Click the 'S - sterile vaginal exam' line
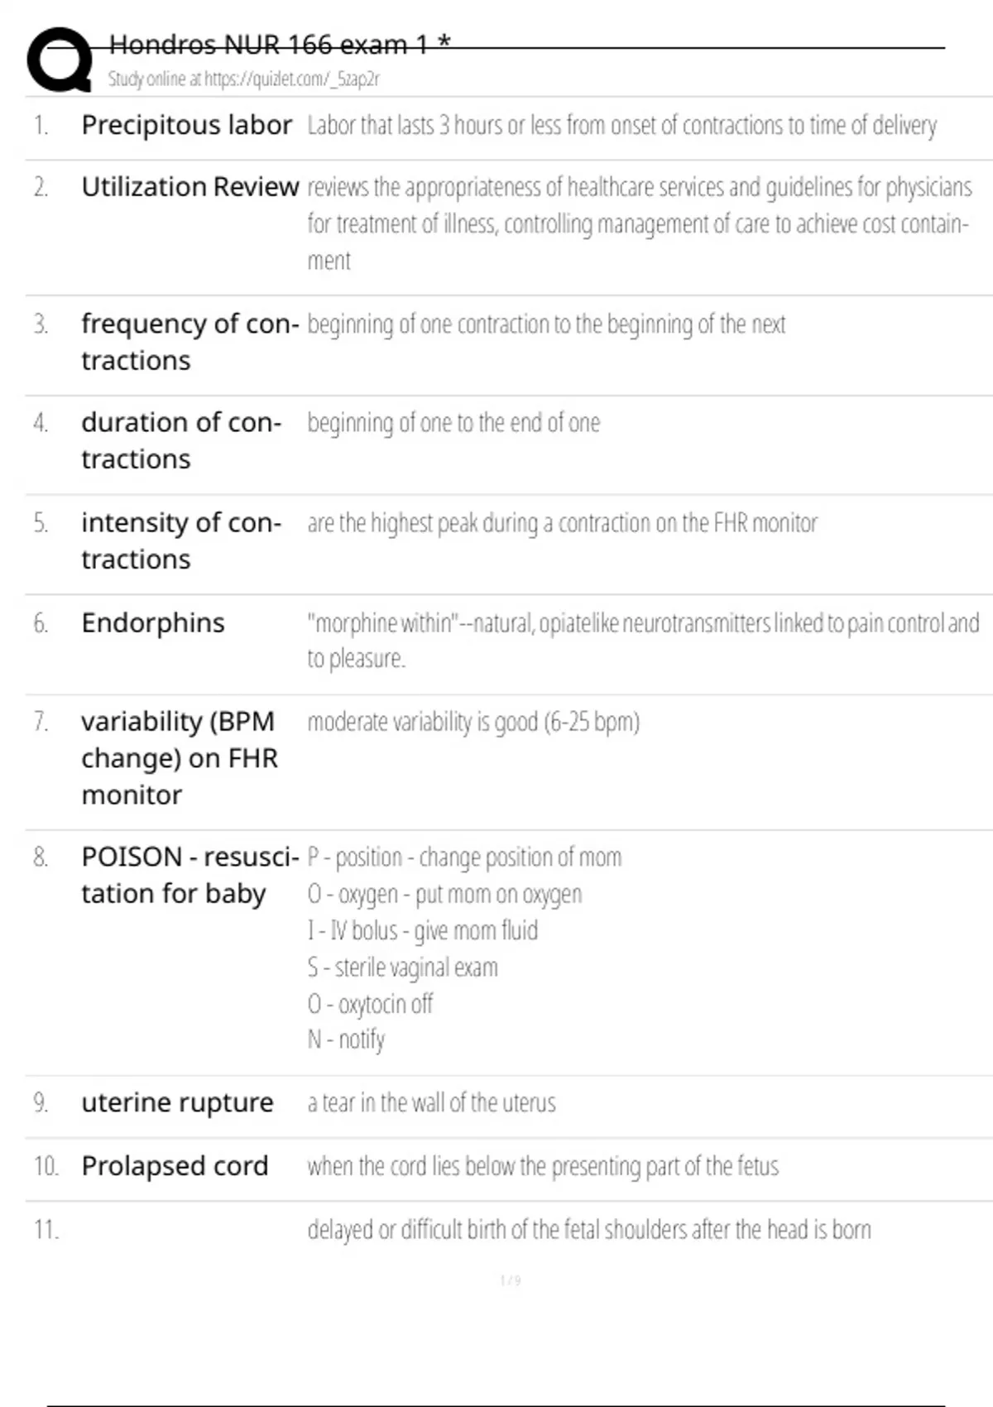993x1407 pixels. coord(403,967)
